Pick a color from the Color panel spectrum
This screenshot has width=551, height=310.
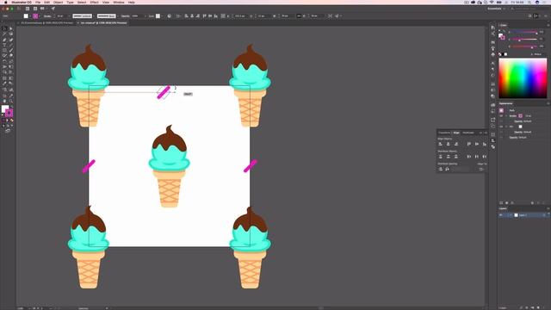coord(523,78)
